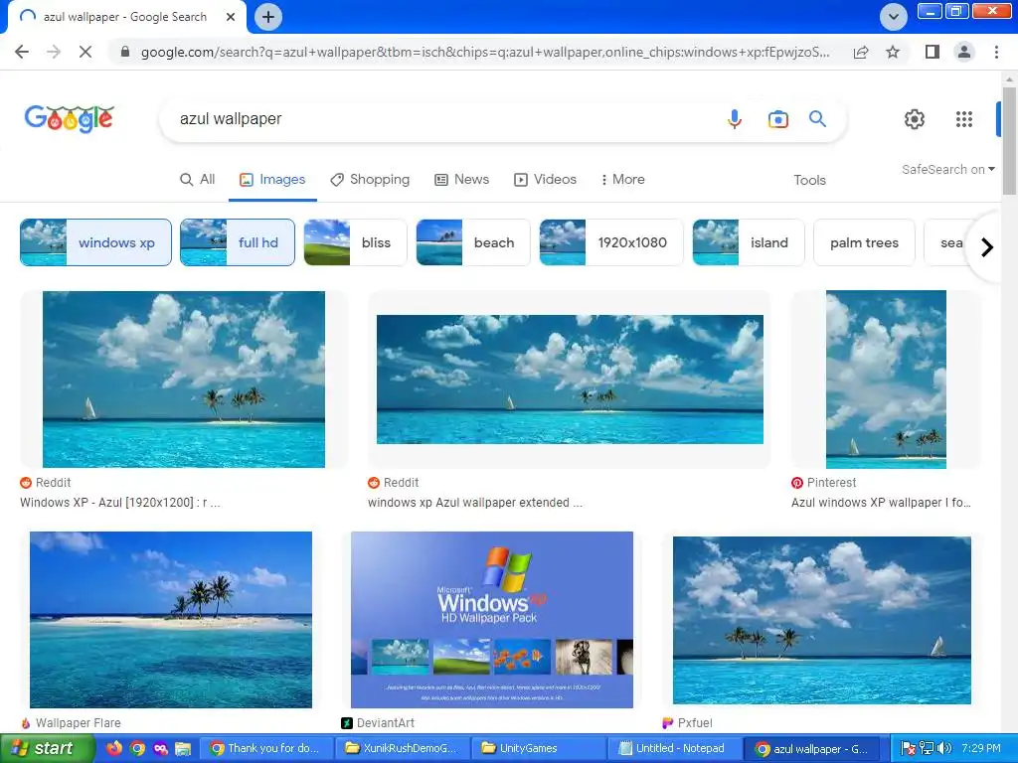The height and width of the screenshot is (763, 1018).
Task: Search by image with the camera icon
Action: tap(777, 119)
